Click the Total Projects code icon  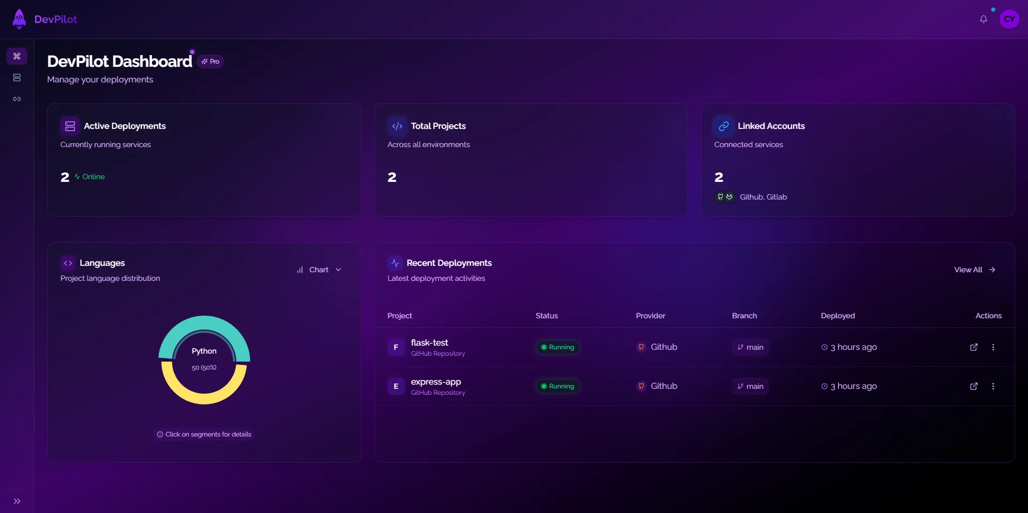point(397,126)
